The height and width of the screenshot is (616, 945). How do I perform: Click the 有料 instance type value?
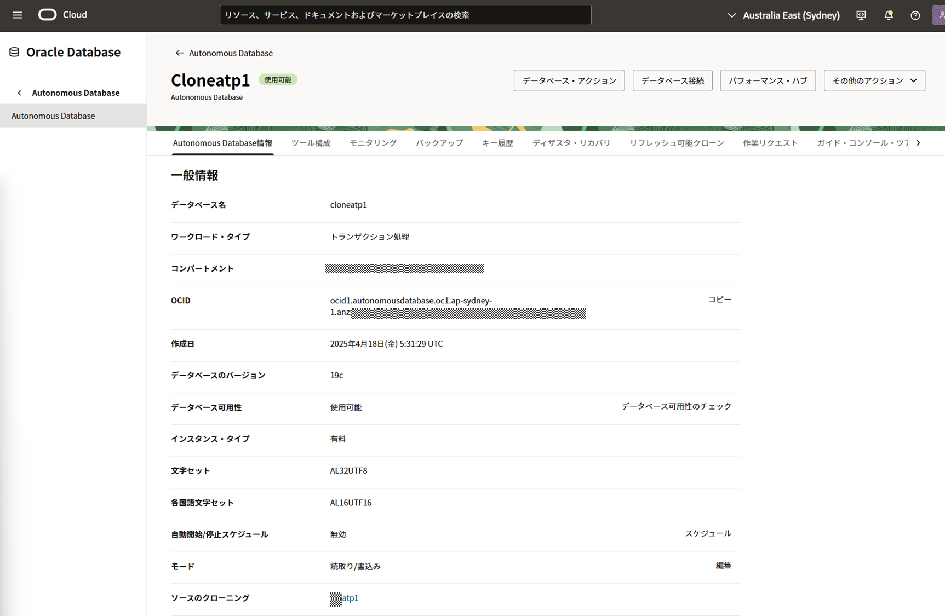click(x=338, y=439)
